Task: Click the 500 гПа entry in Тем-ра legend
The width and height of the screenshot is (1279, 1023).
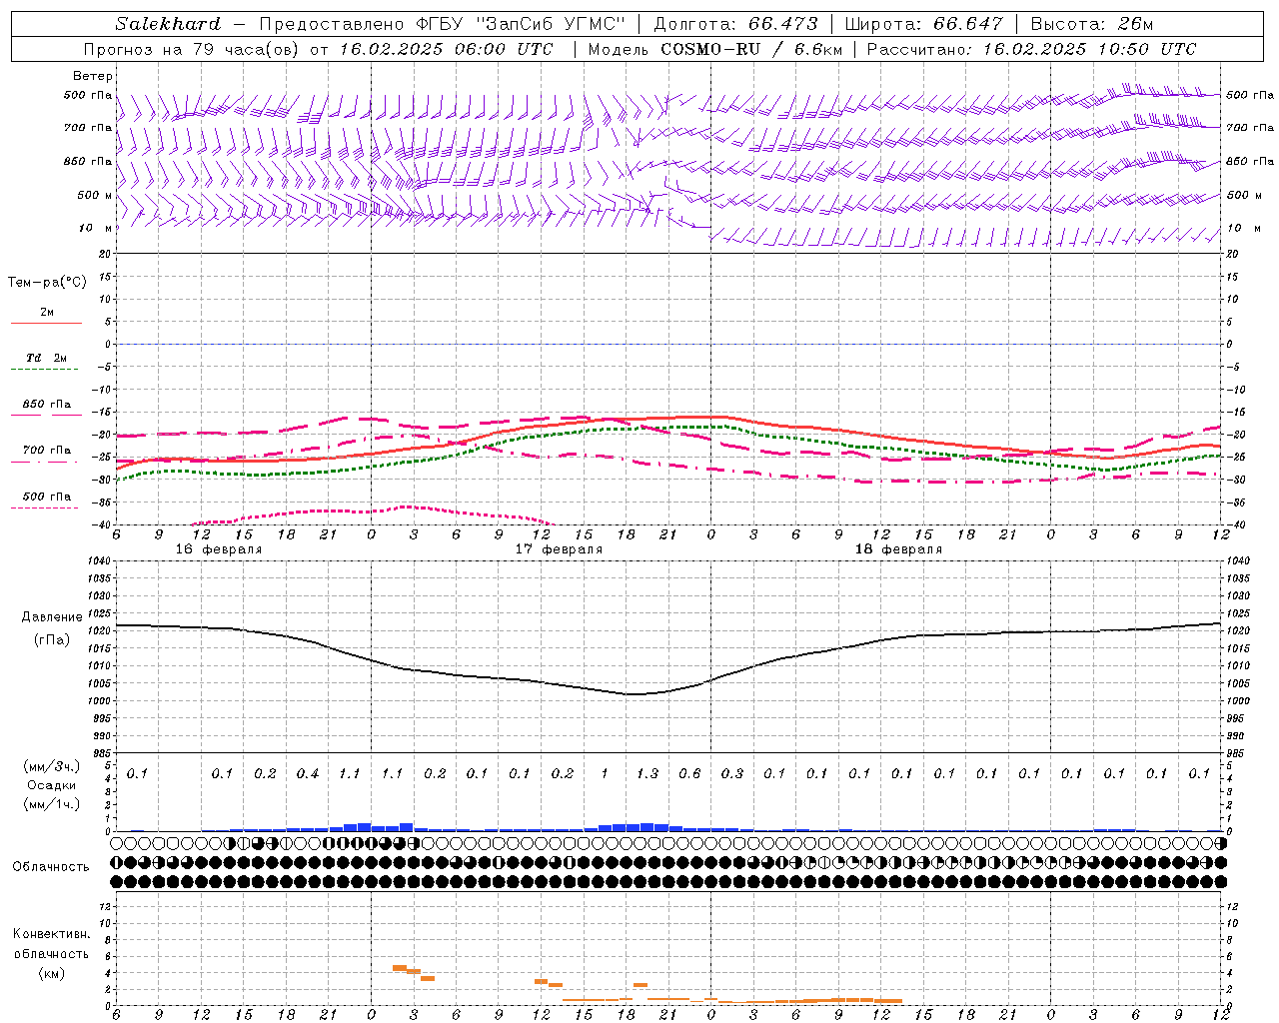Action: (x=47, y=497)
